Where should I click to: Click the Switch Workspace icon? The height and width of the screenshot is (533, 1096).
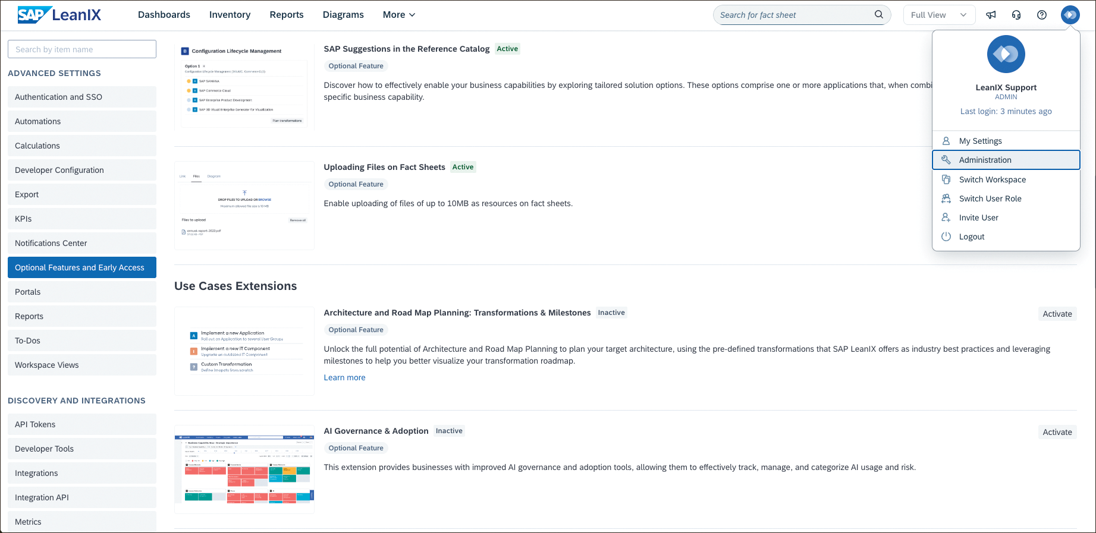point(946,179)
